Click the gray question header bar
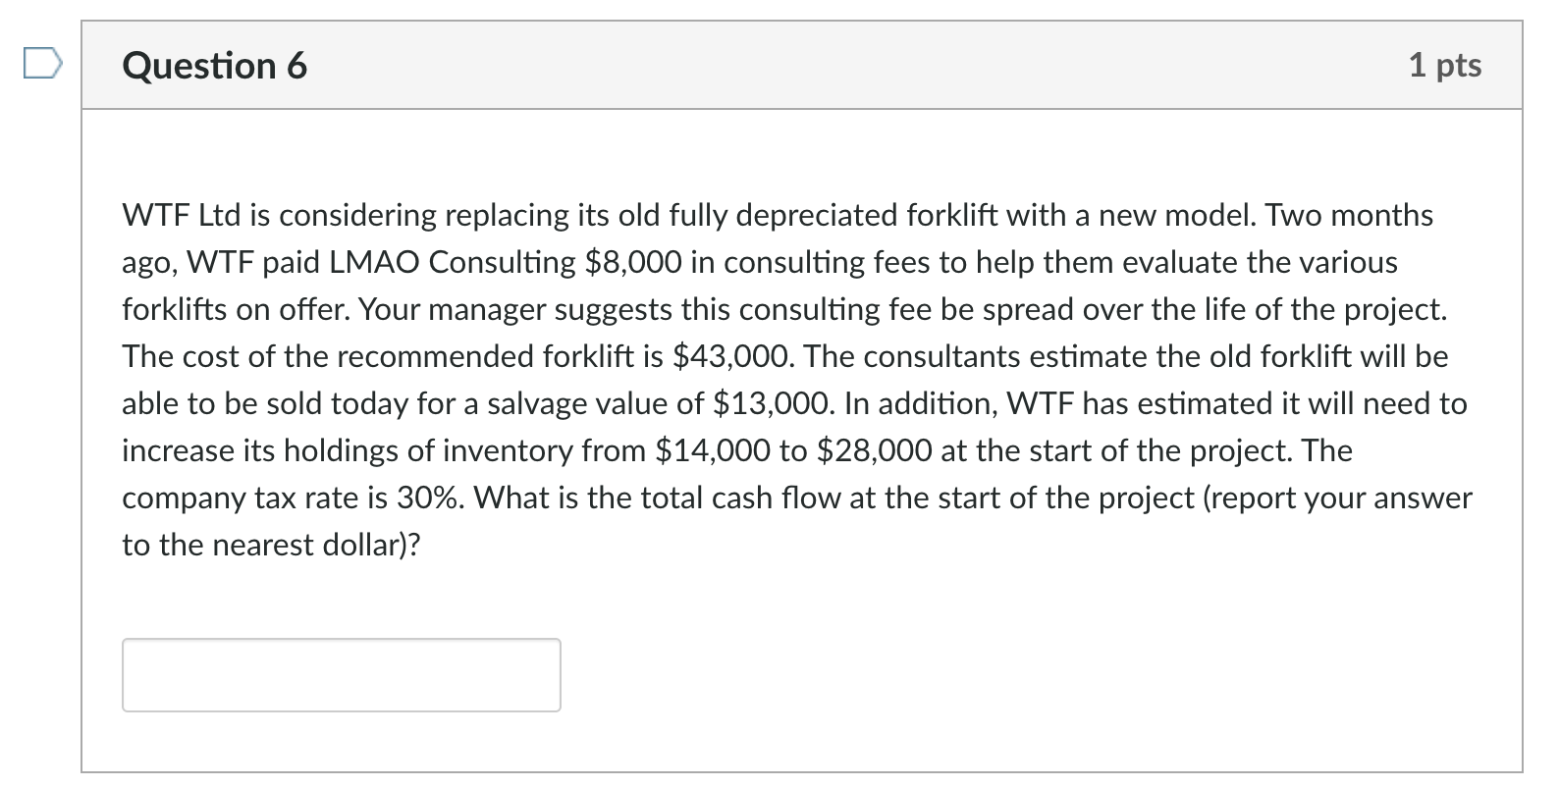The height and width of the screenshot is (787, 1559). pyautogui.click(x=785, y=65)
